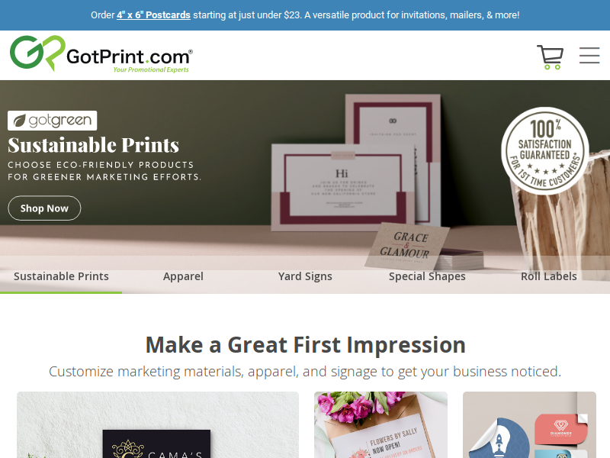Open the Cama's business card thumbnail

tap(158, 425)
